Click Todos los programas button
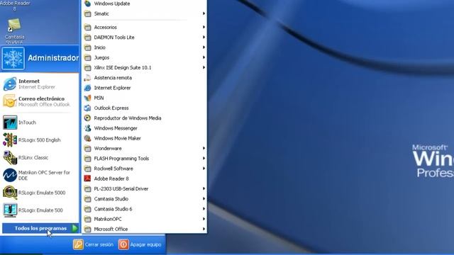 pyautogui.click(x=40, y=228)
